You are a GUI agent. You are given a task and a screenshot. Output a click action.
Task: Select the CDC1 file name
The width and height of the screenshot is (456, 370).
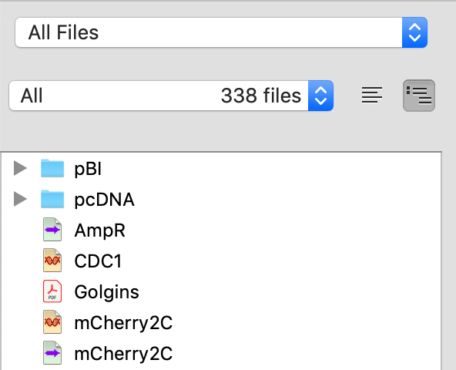pyautogui.click(x=98, y=261)
